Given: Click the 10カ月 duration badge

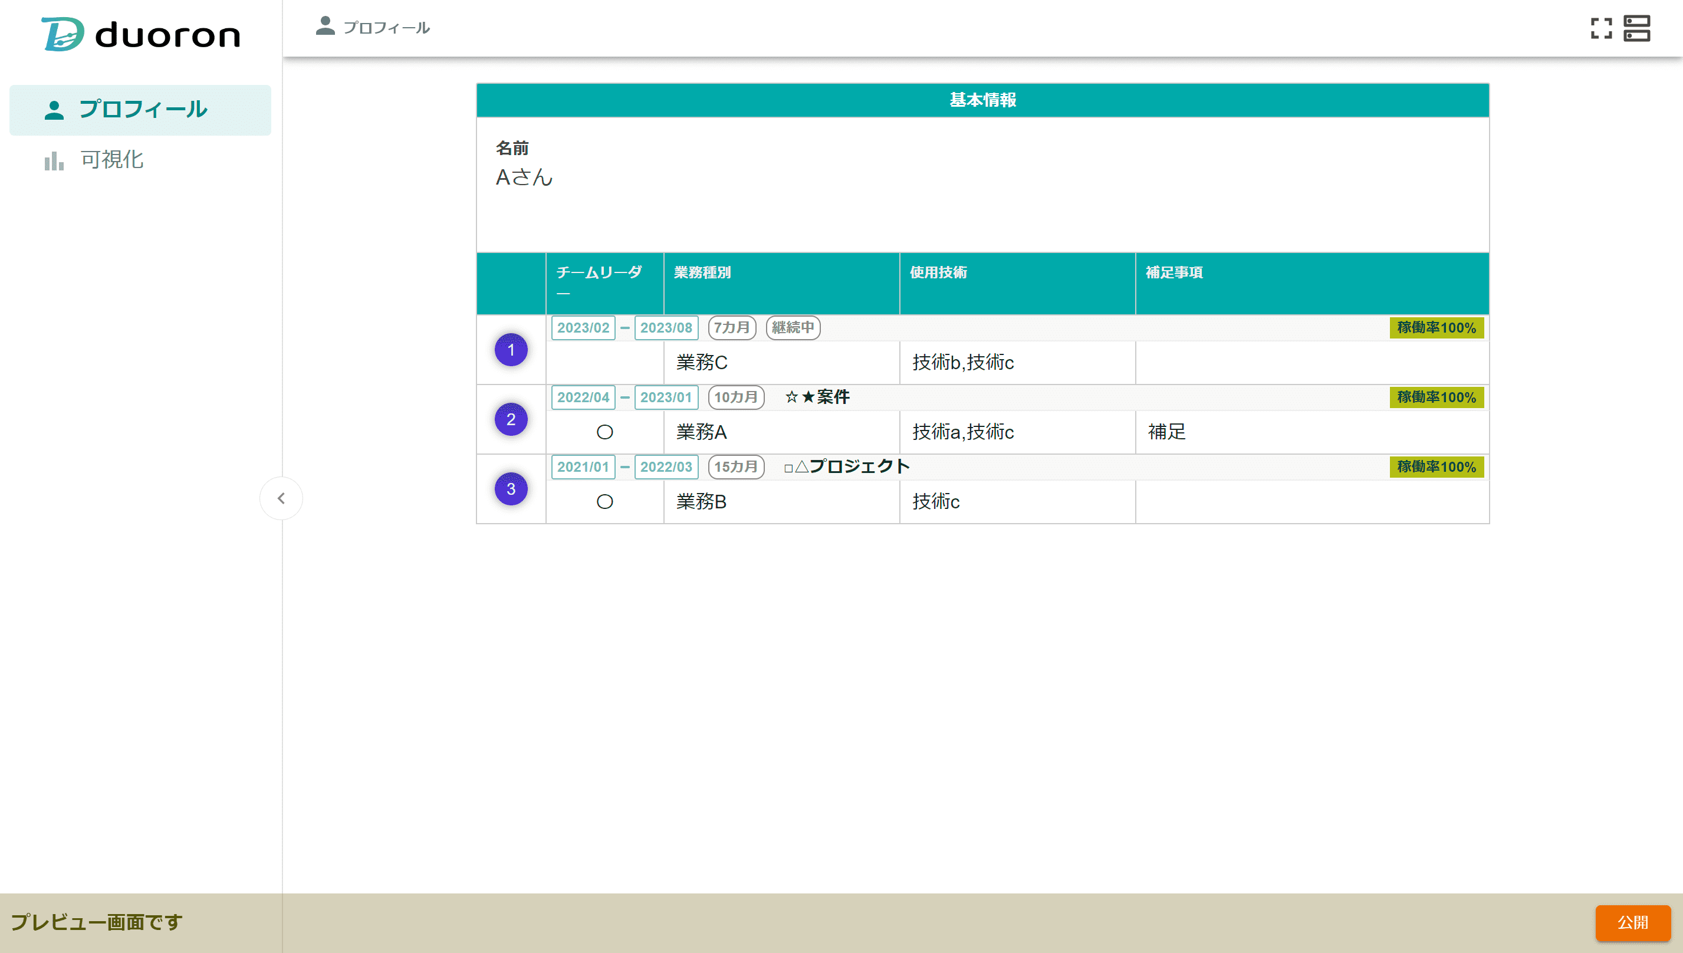Looking at the screenshot, I should (x=736, y=397).
